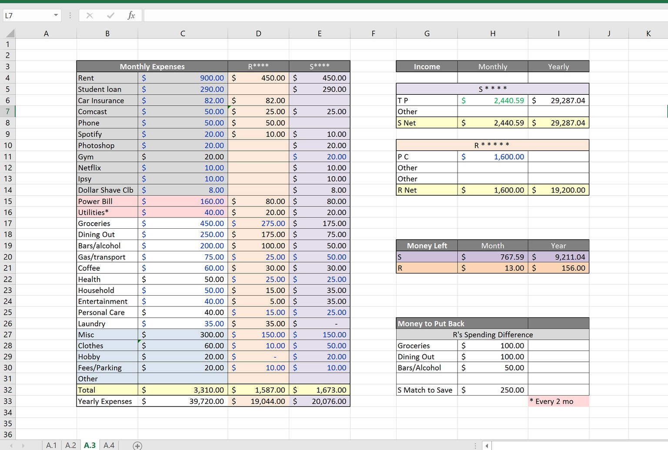The height and width of the screenshot is (450, 668).
Task: Click the Dollar Shave Clb cell
Action: [x=107, y=190]
